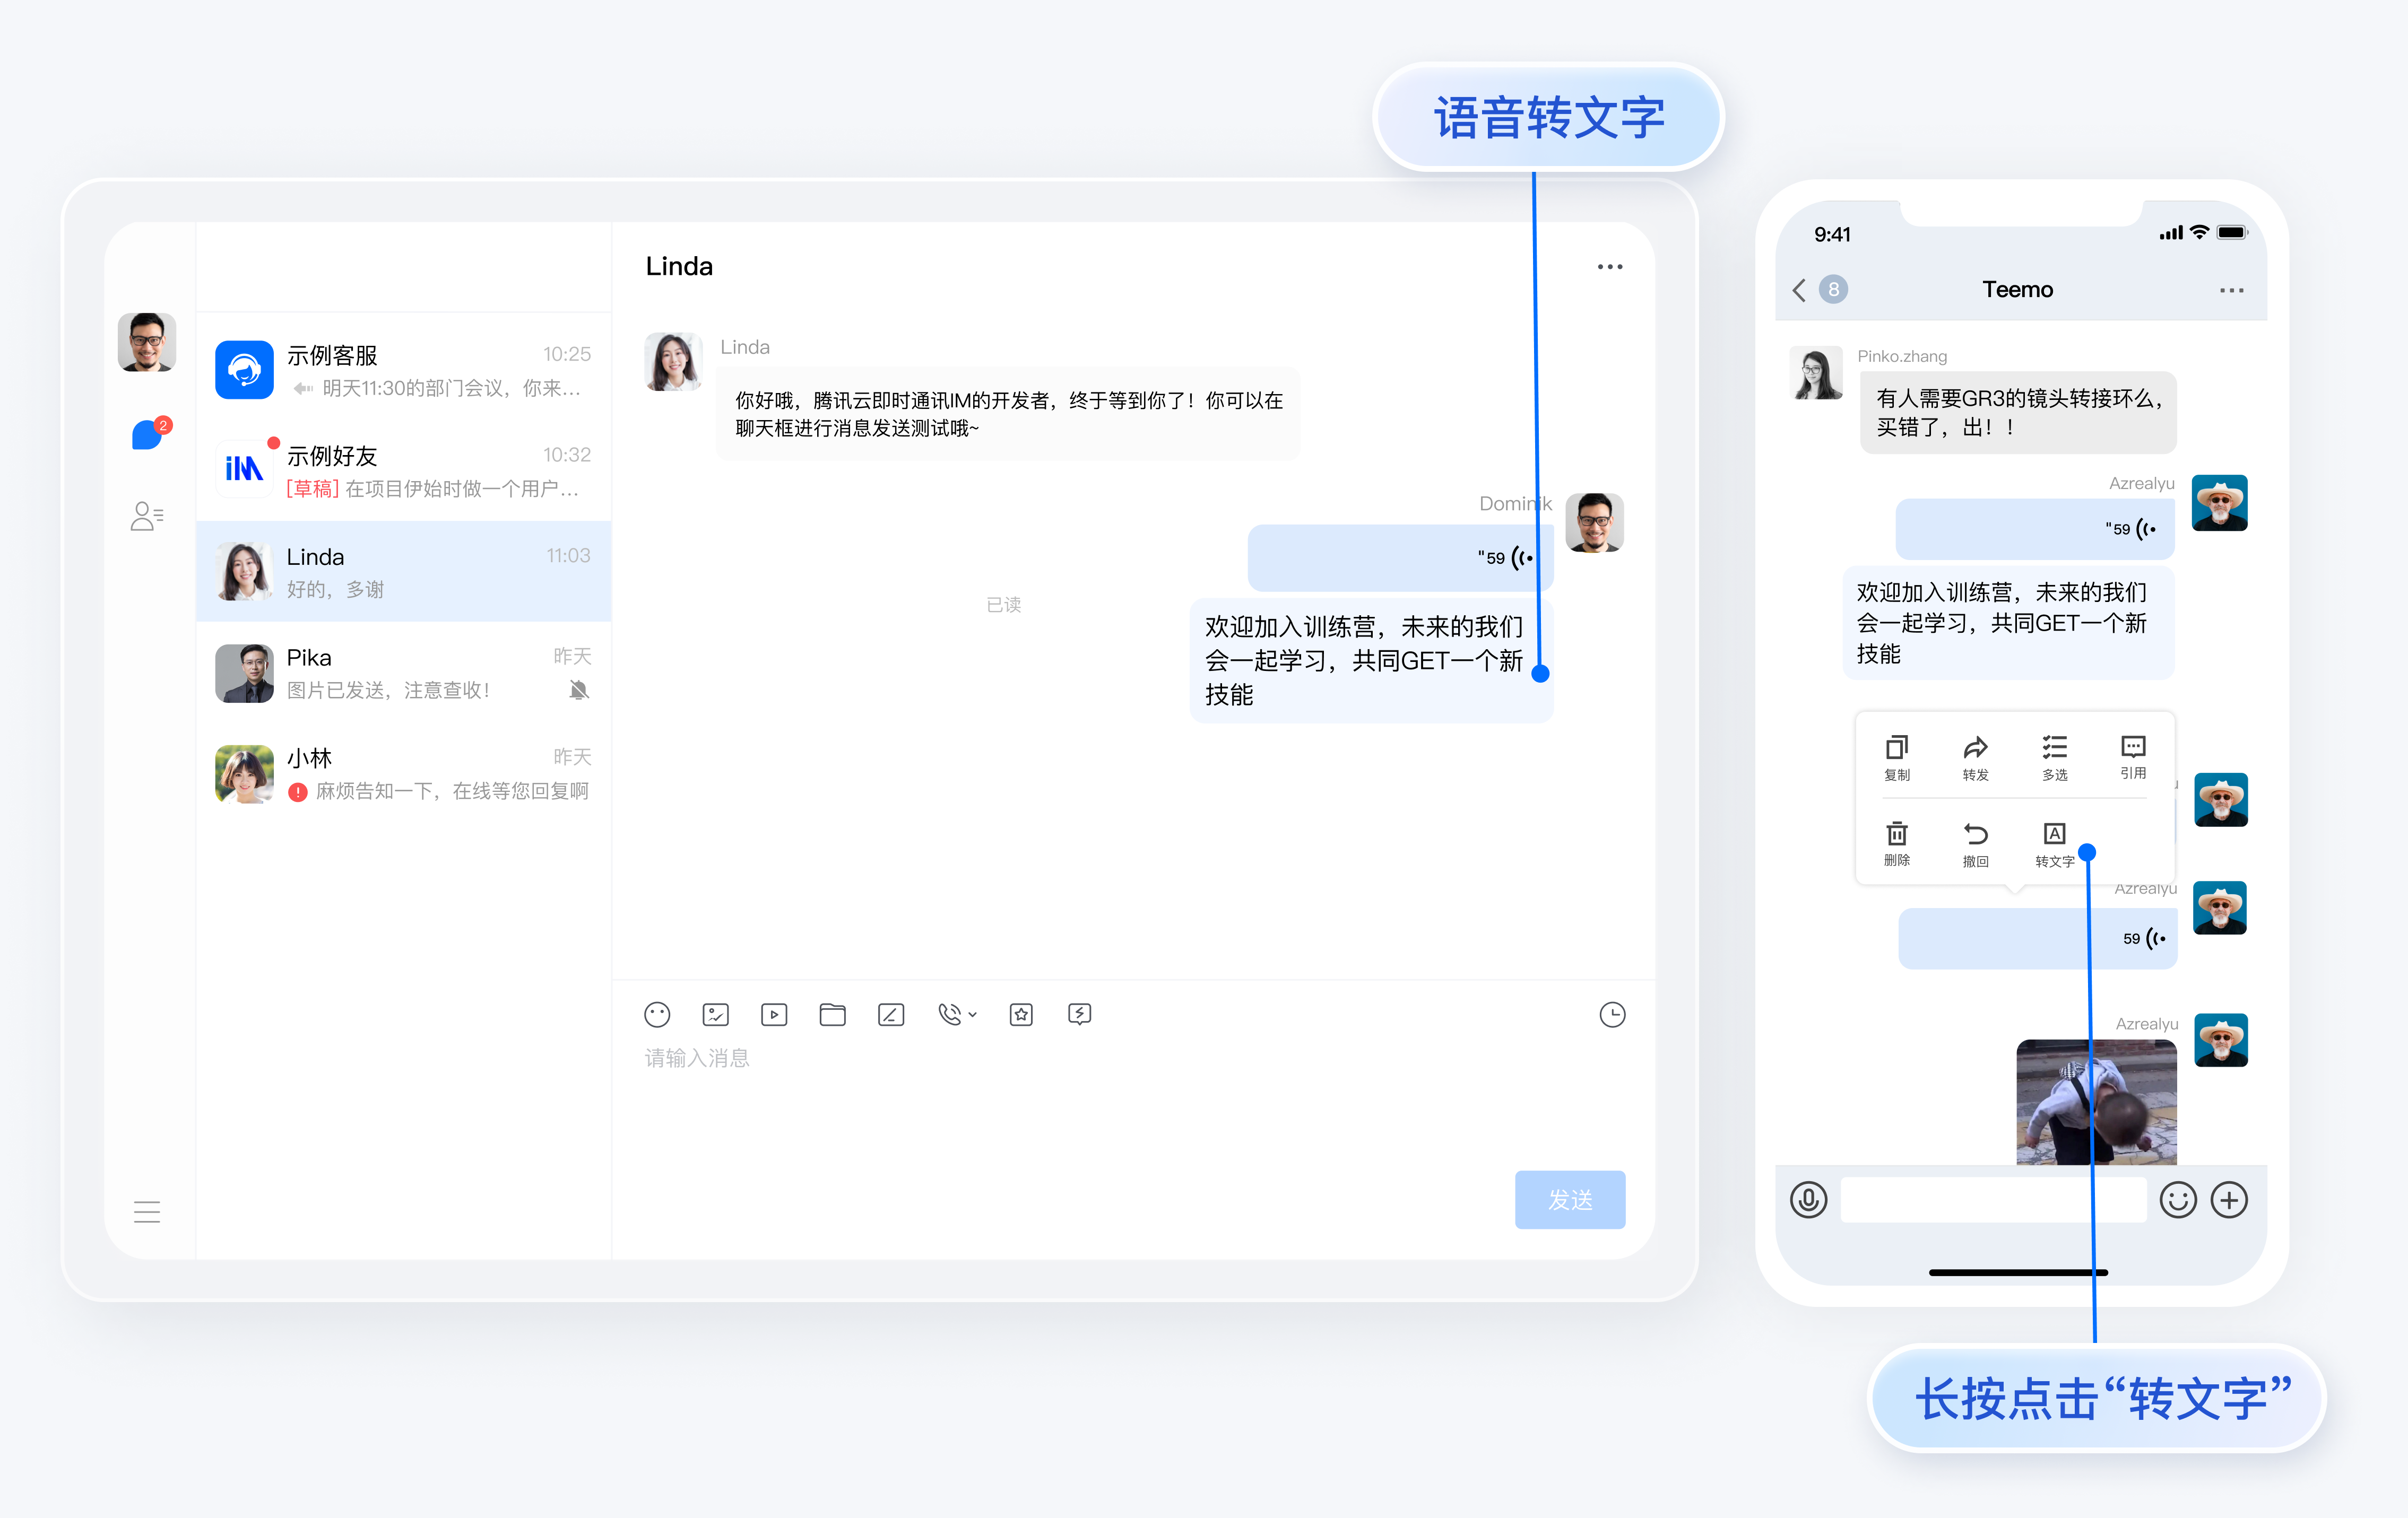Screen dimensions: 2408x1518
Task: Click the chat messages icon with badge
Action: pos(148,435)
